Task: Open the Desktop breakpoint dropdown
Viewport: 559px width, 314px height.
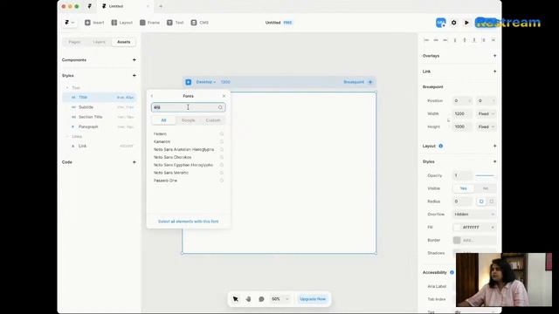Action: click(206, 82)
